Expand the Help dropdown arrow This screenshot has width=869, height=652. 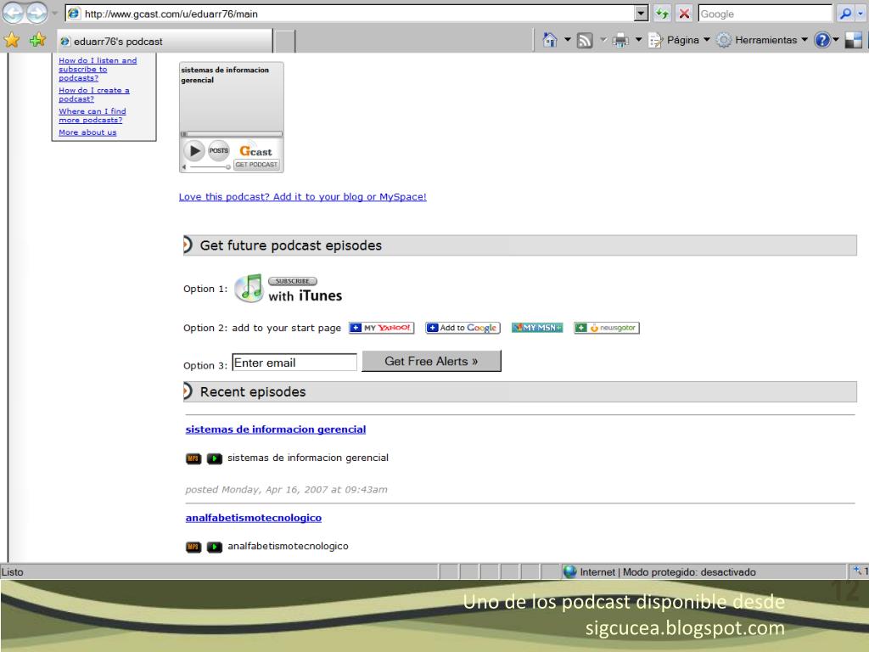(836, 40)
